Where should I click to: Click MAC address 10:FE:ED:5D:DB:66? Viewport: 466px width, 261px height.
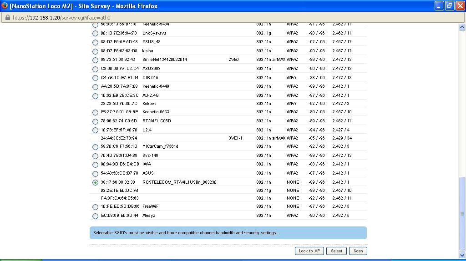click(120, 206)
